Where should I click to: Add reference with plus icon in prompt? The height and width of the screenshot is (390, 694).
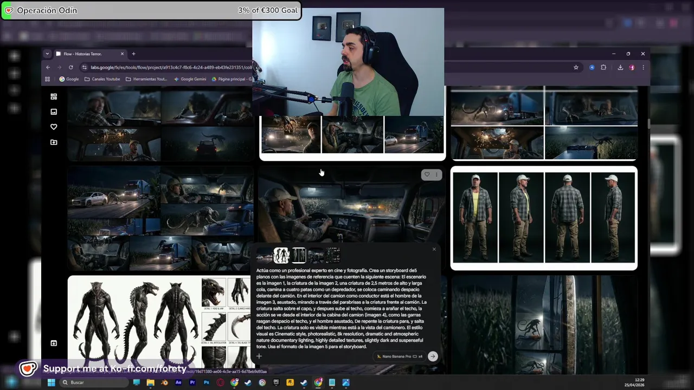click(x=259, y=356)
